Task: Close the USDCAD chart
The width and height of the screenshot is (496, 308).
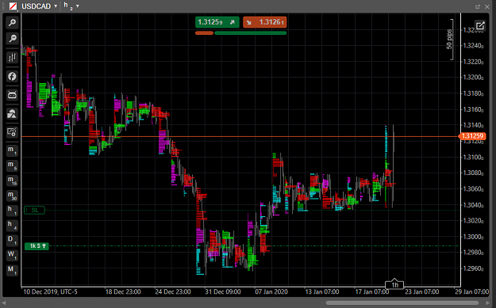Action: tap(487, 6)
